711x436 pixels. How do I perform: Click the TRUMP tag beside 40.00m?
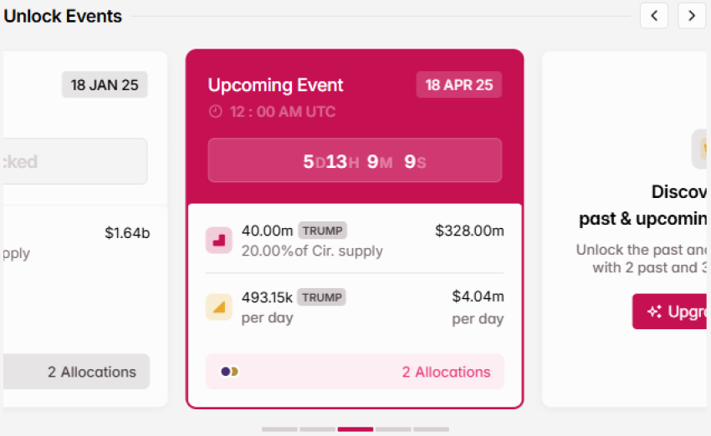[x=323, y=231]
